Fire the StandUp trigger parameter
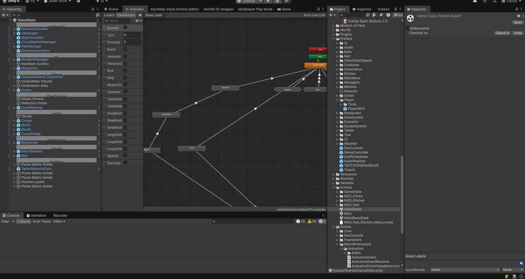This screenshot has width=525, height=279. pyautogui.click(x=125, y=163)
